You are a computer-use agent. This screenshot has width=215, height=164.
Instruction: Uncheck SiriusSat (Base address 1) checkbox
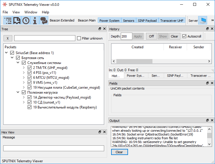pos(12,53)
